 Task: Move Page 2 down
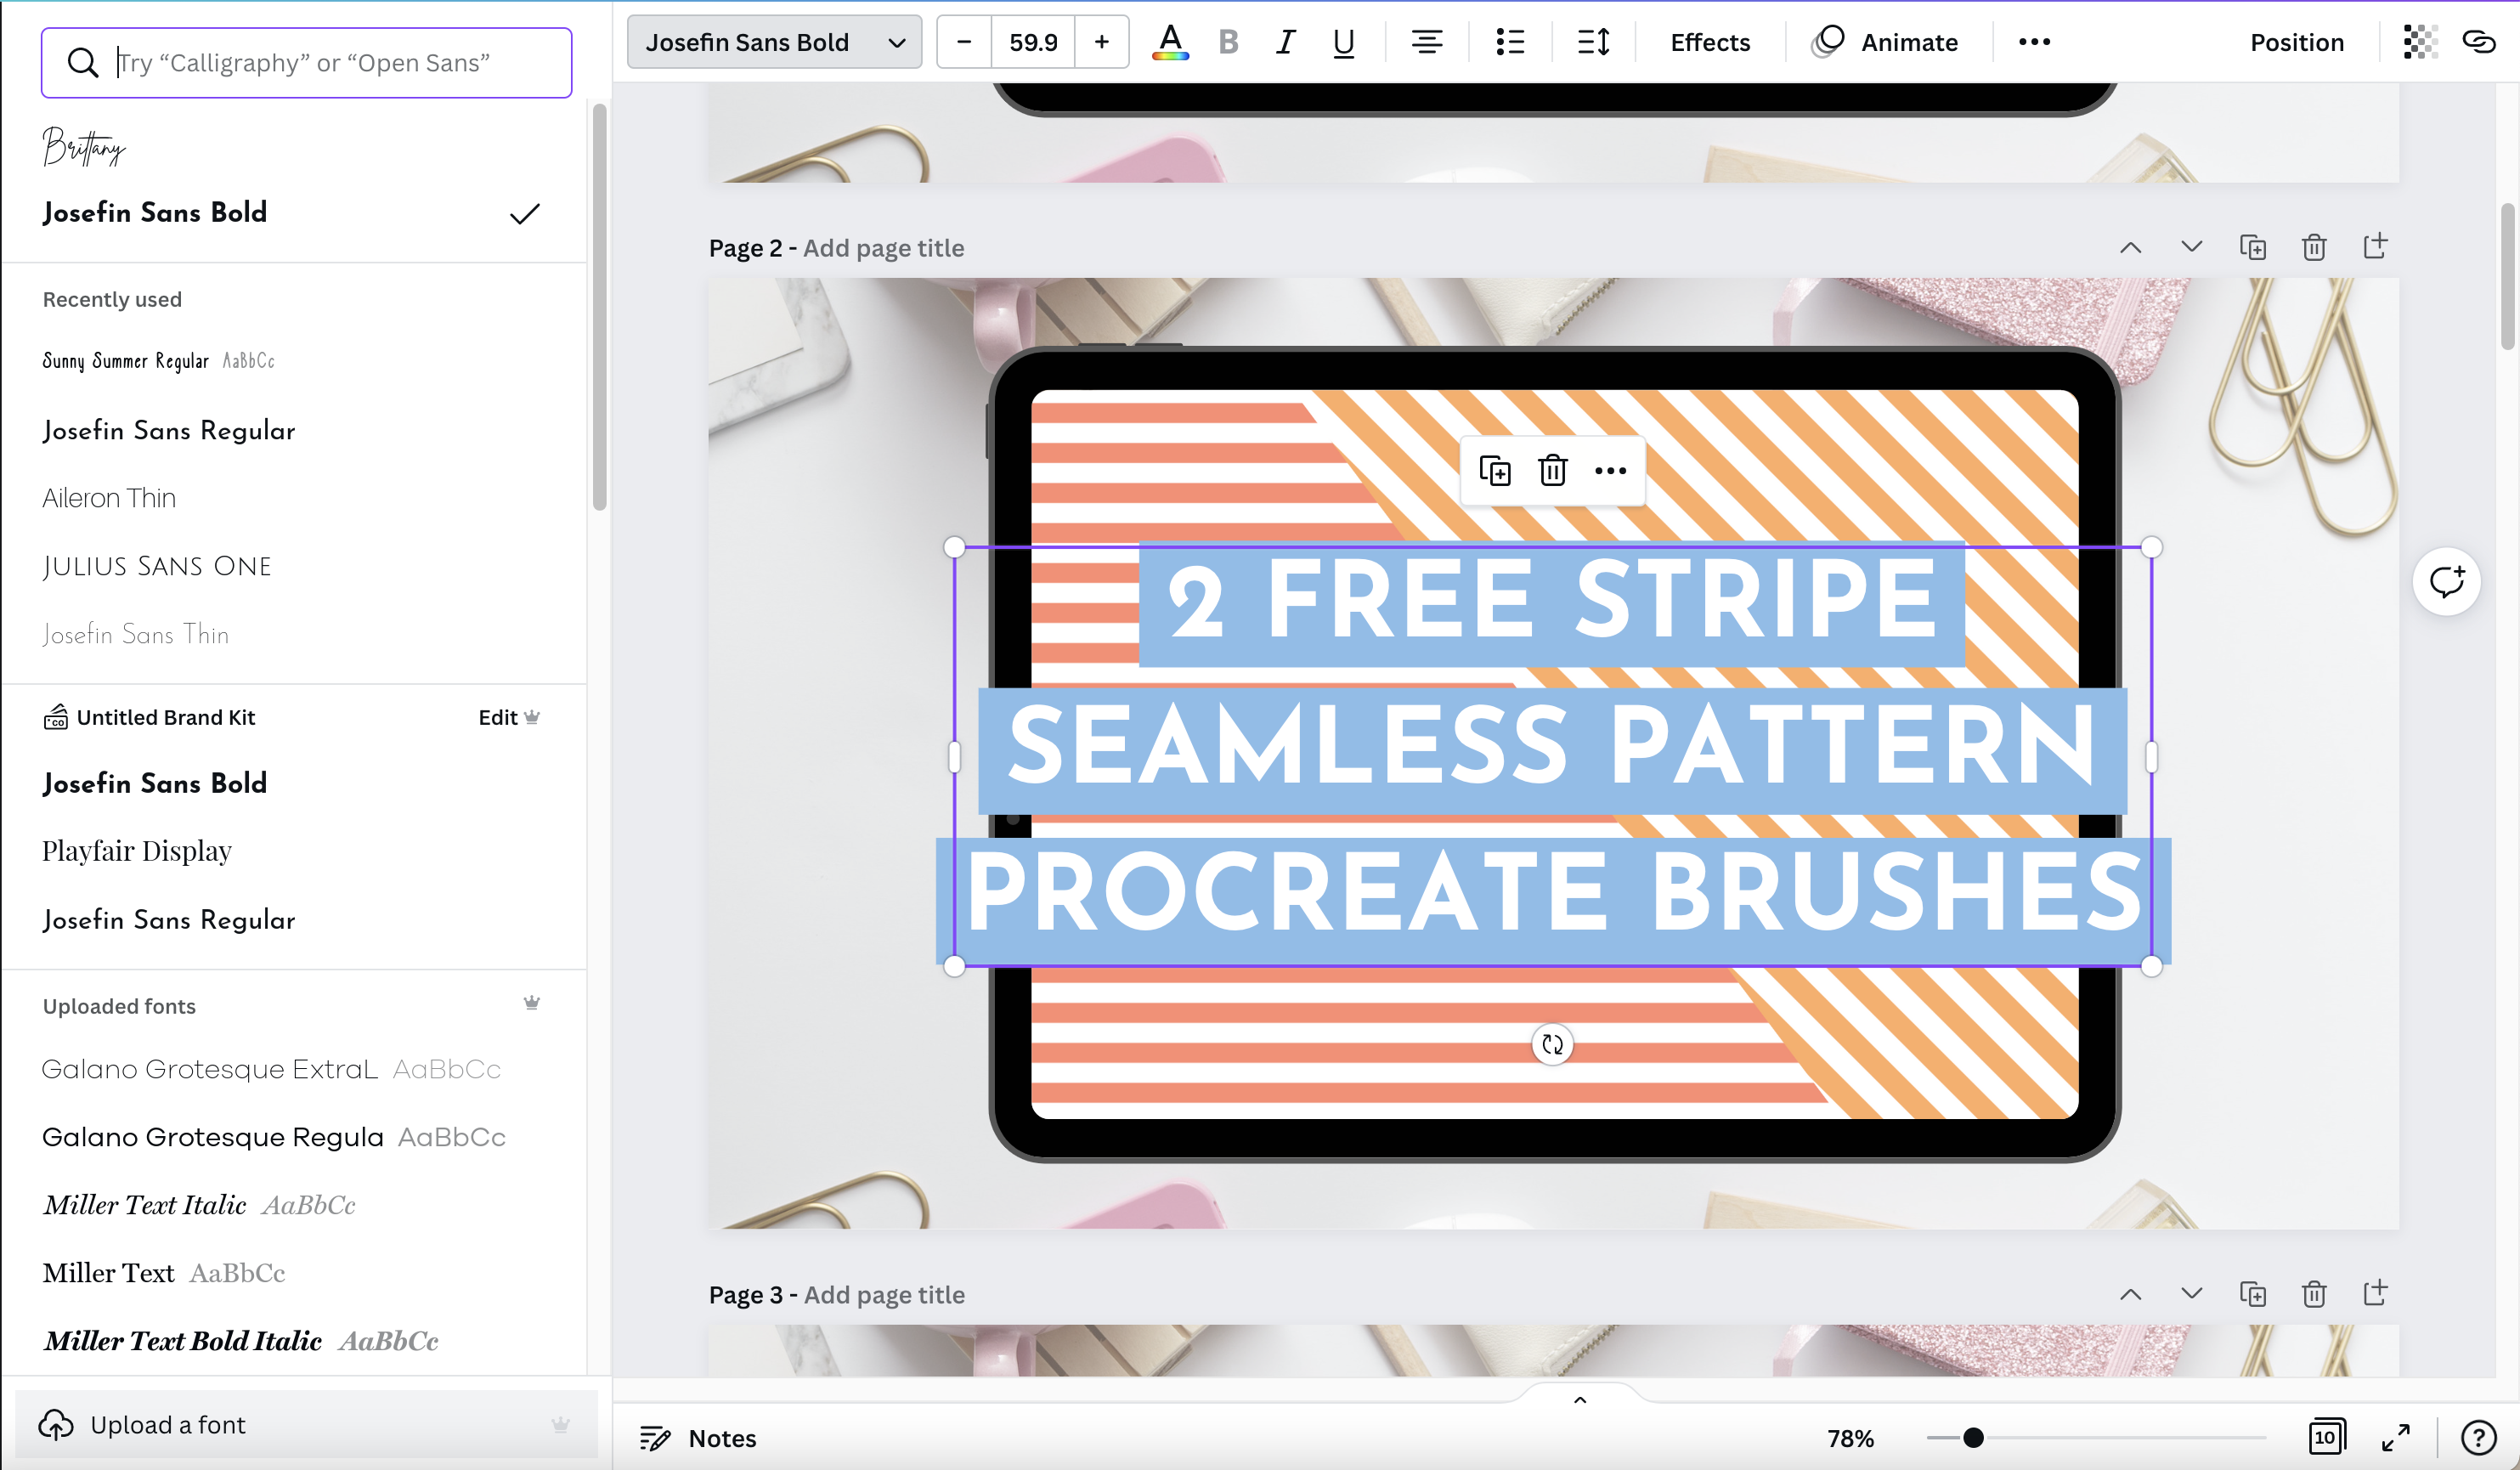click(x=2191, y=247)
